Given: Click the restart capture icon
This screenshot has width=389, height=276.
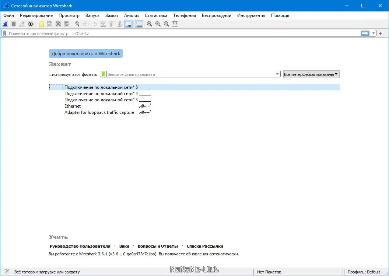Looking at the screenshot, I should pos(22,24).
